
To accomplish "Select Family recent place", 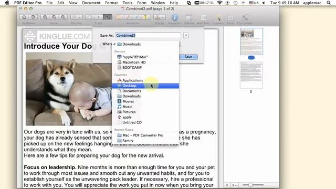I will (145, 141).
